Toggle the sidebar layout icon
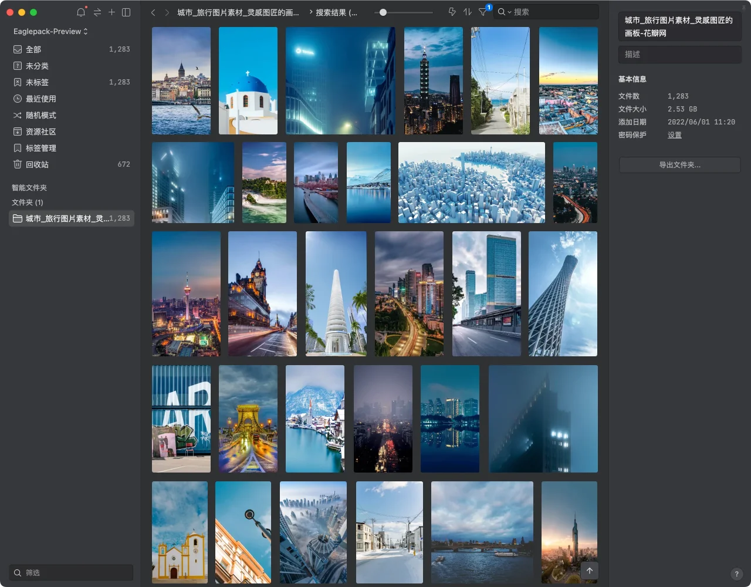751x587 pixels. (126, 12)
